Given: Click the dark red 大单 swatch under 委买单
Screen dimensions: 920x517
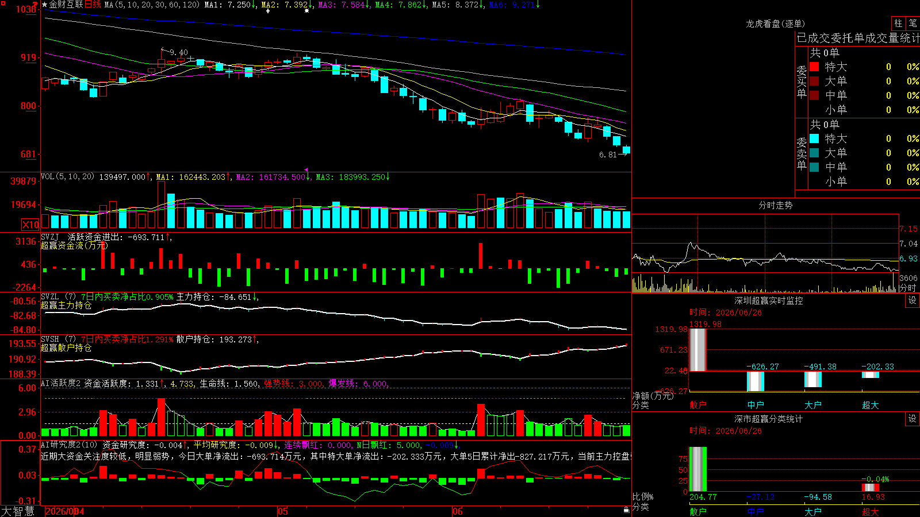Looking at the screenshot, I should pyautogui.click(x=814, y=81).
